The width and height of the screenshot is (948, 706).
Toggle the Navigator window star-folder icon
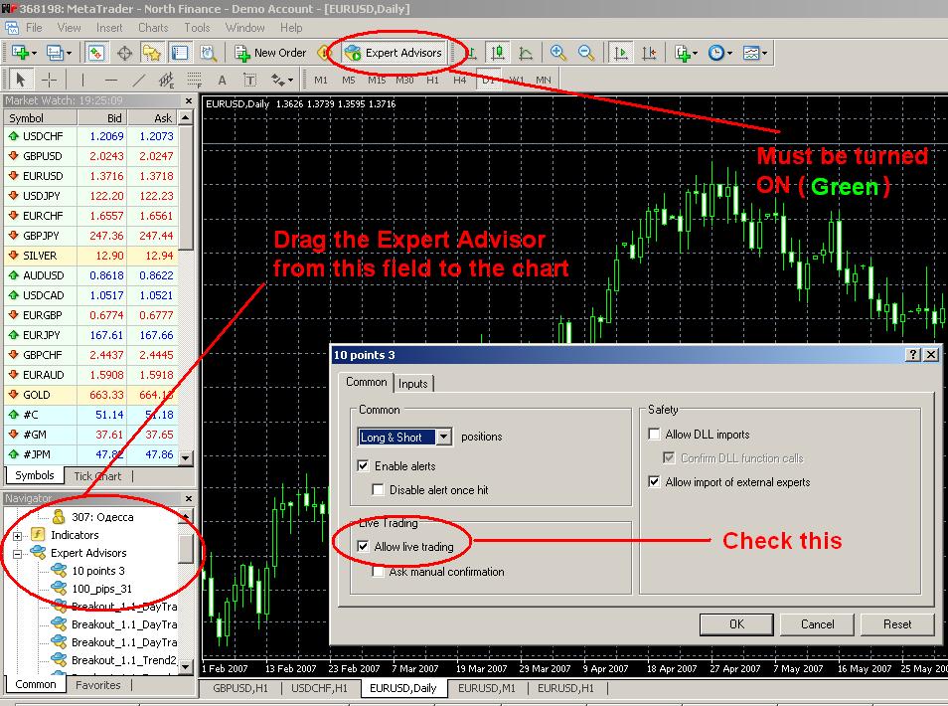(x=151, y=54)
